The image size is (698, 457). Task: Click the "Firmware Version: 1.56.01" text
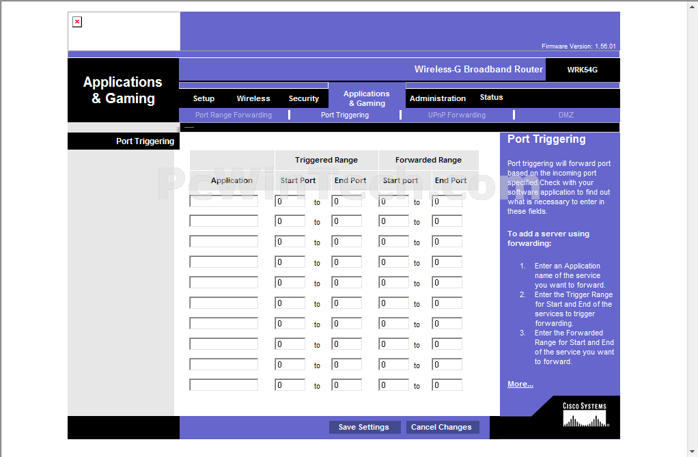point(578,46)
